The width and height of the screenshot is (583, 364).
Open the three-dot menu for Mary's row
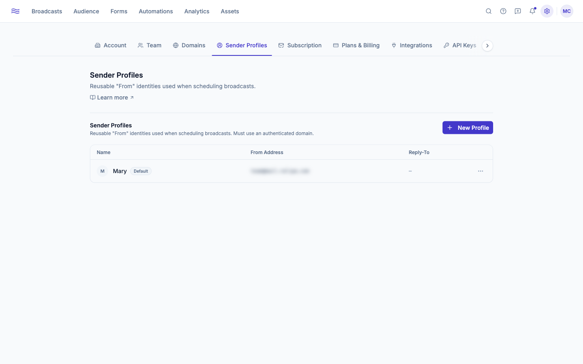(481, 171)
